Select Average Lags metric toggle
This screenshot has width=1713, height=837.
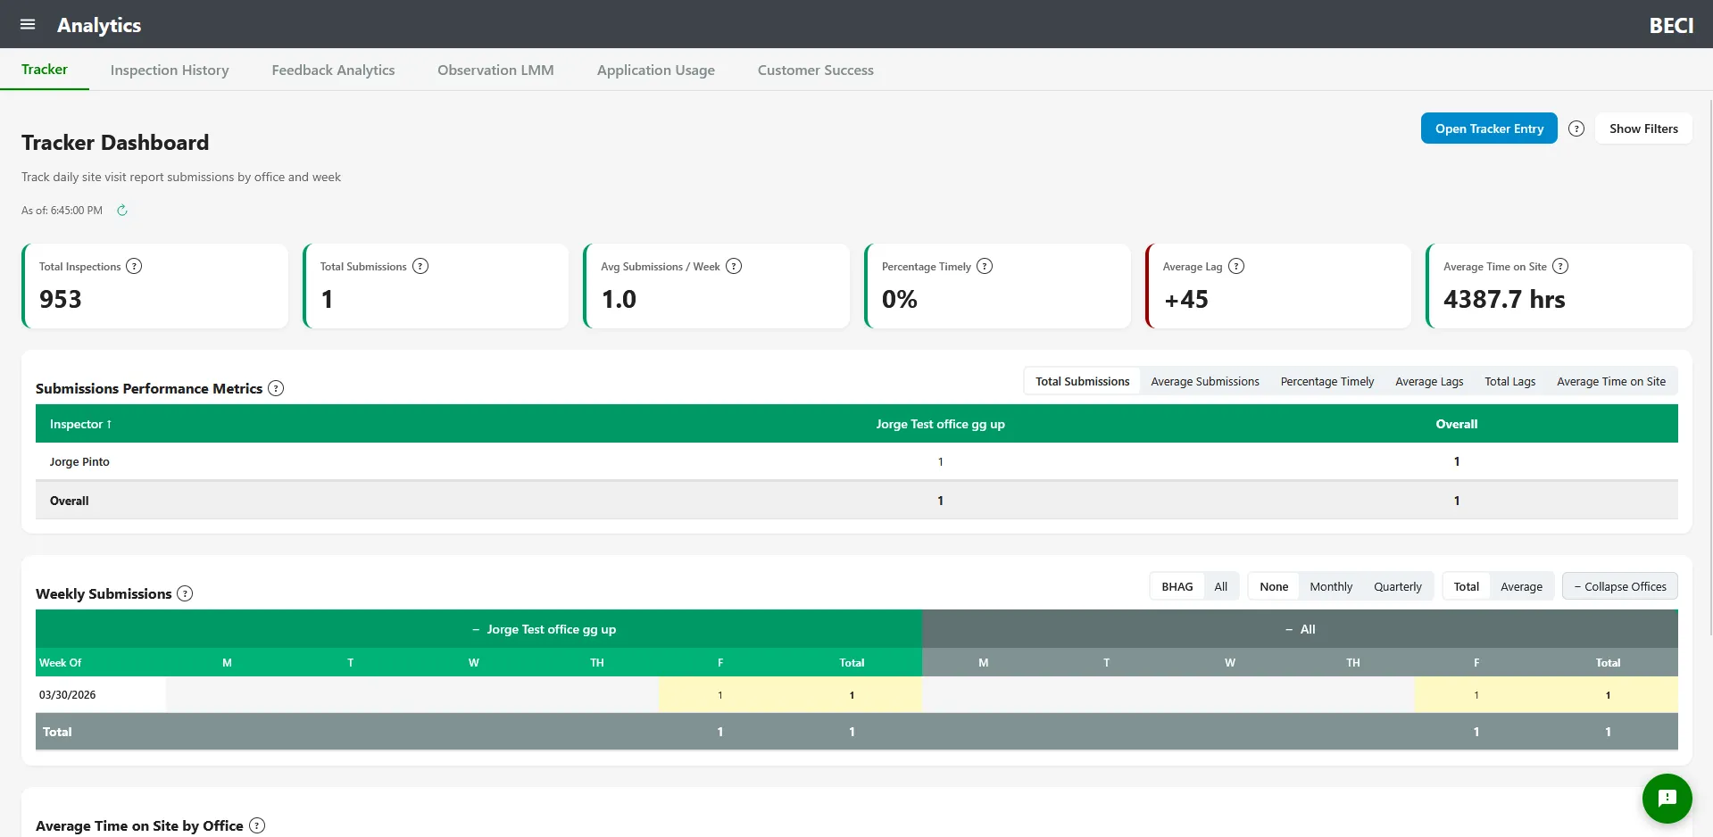click(1429, 381)
